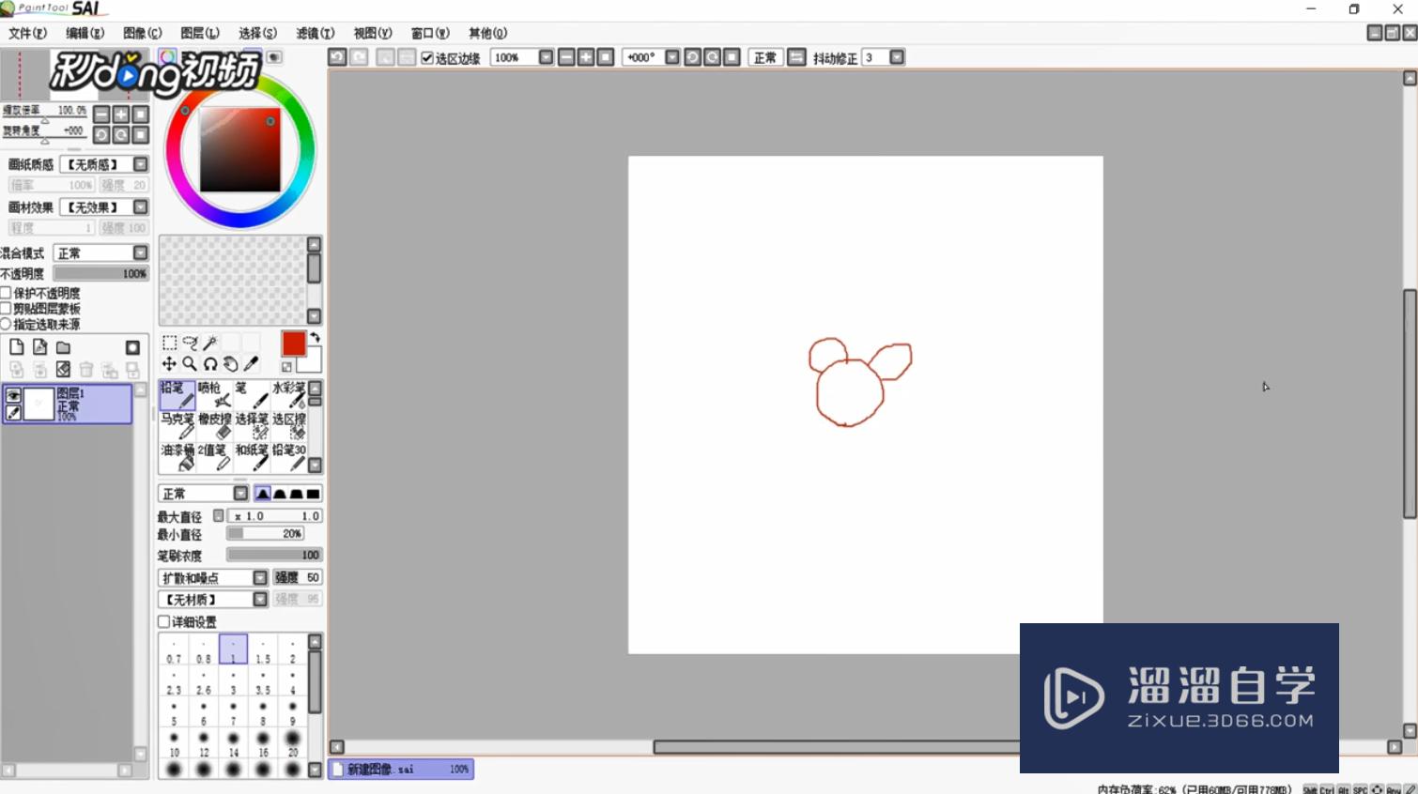Adjust the 笔刷浓度 brush density slider
This screenshot has height=794, width=1418.
pyautogui.click(x=274, y=555)
